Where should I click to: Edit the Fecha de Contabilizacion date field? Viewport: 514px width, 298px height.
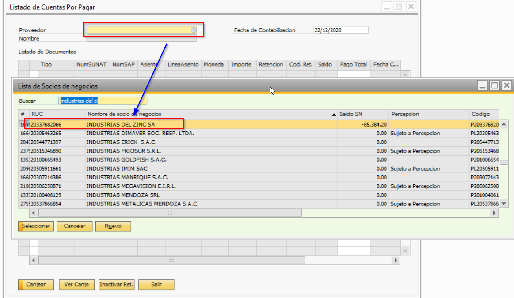pyautogui.click(x=341, y=30)
